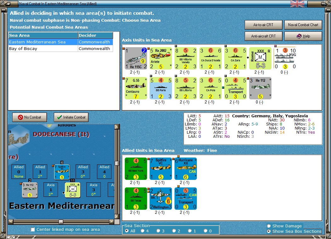Click the He 112 counter on the map
Screen dimensions: 331x239
tap(30, 190)
